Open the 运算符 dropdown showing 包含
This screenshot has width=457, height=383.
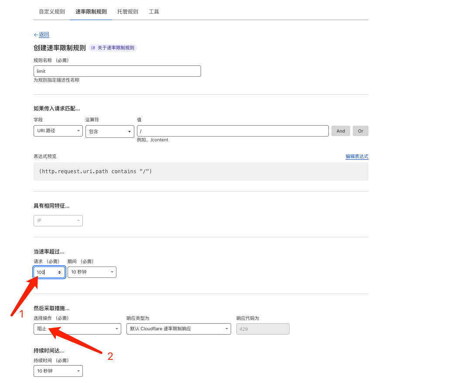(109, 131)
